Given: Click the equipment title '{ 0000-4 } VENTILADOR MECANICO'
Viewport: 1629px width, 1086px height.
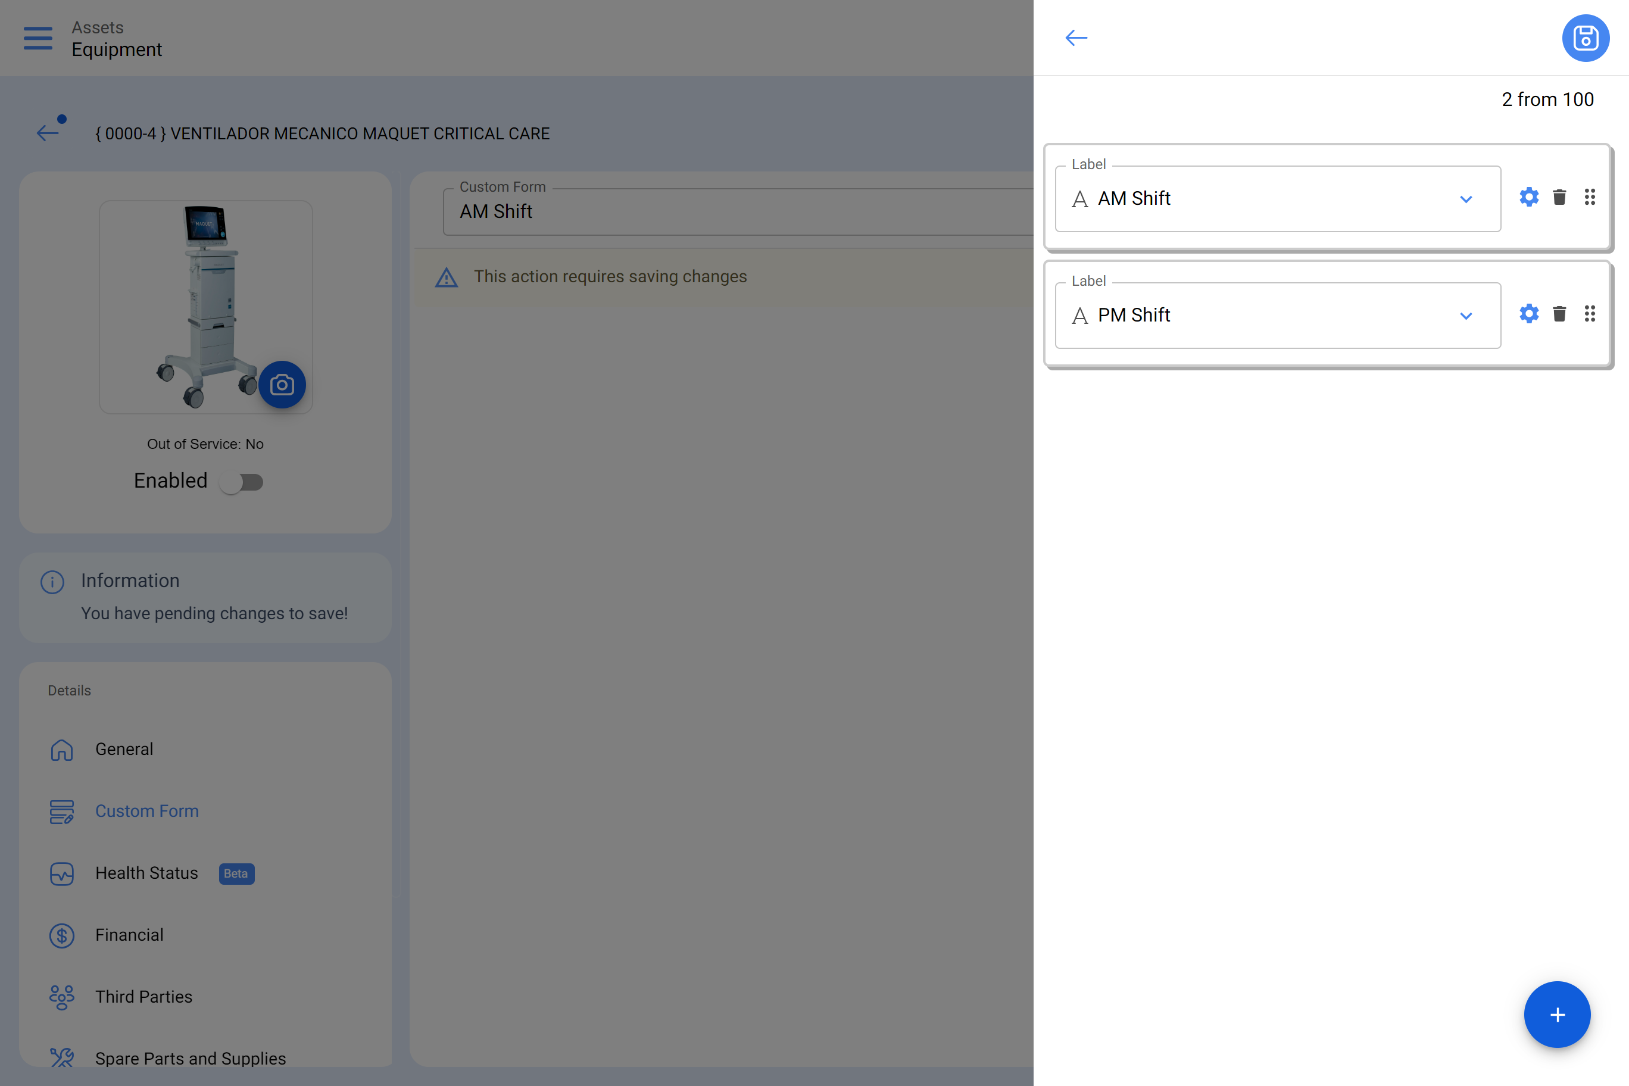Looking at the screenshot, I should pyautogui.click(x=322, y=134).
